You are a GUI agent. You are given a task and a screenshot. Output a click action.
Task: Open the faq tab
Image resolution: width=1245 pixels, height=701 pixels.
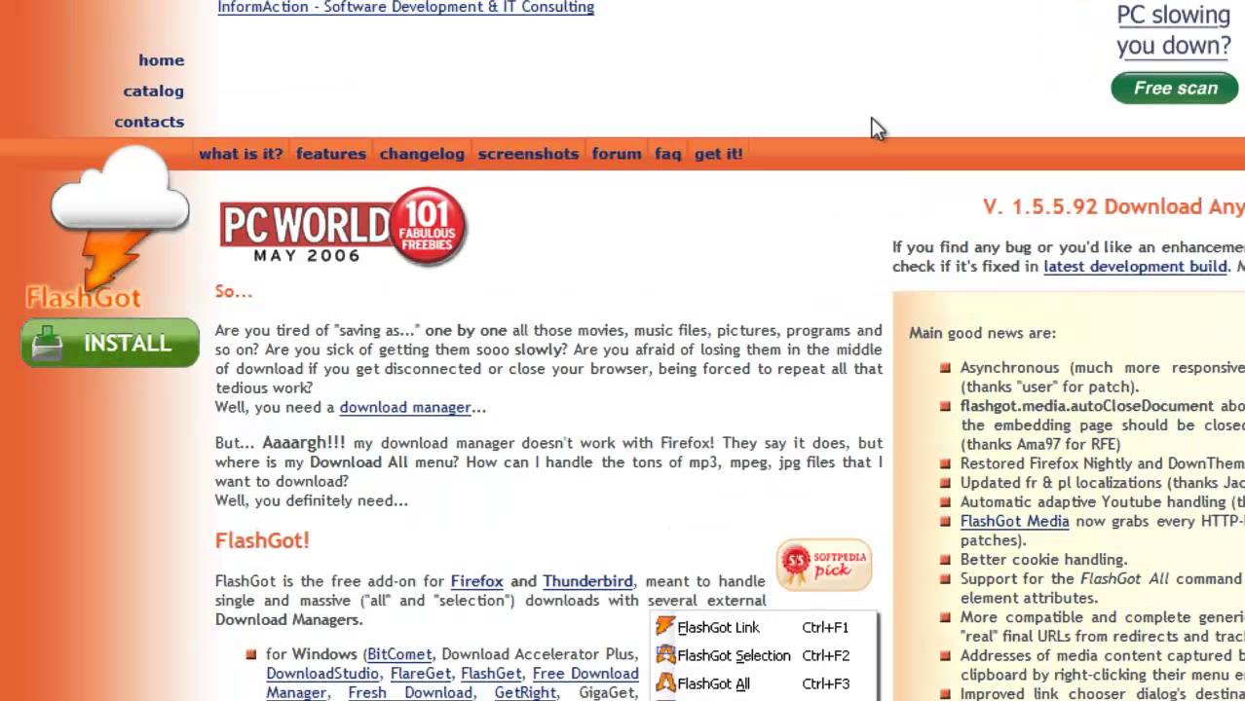click(668, 154)
